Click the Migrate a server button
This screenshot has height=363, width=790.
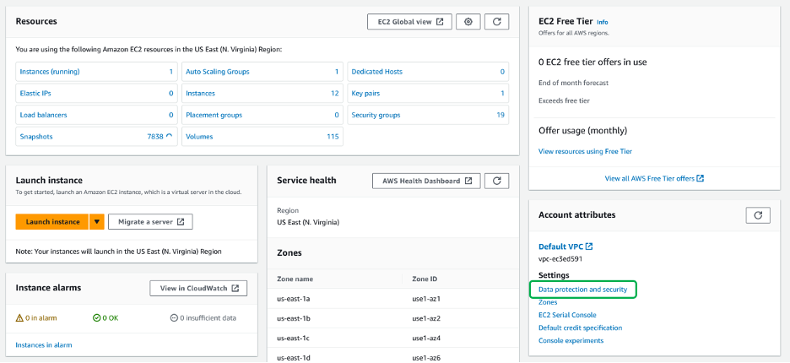coord(150,221)
